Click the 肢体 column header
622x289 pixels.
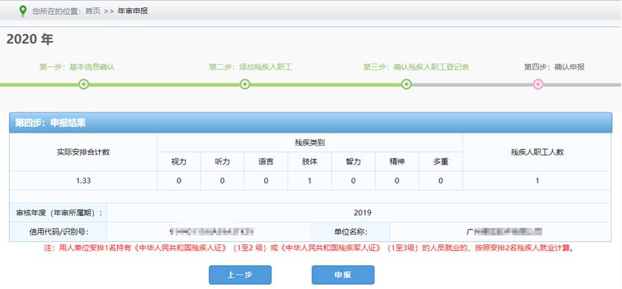click(310, 162)
